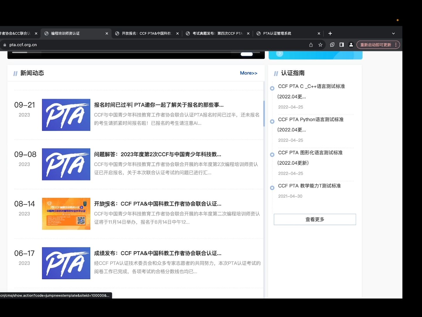Viewport: 422px width, 317px height.
Task: Toggle the browser side panel
Action: [341, 45]
